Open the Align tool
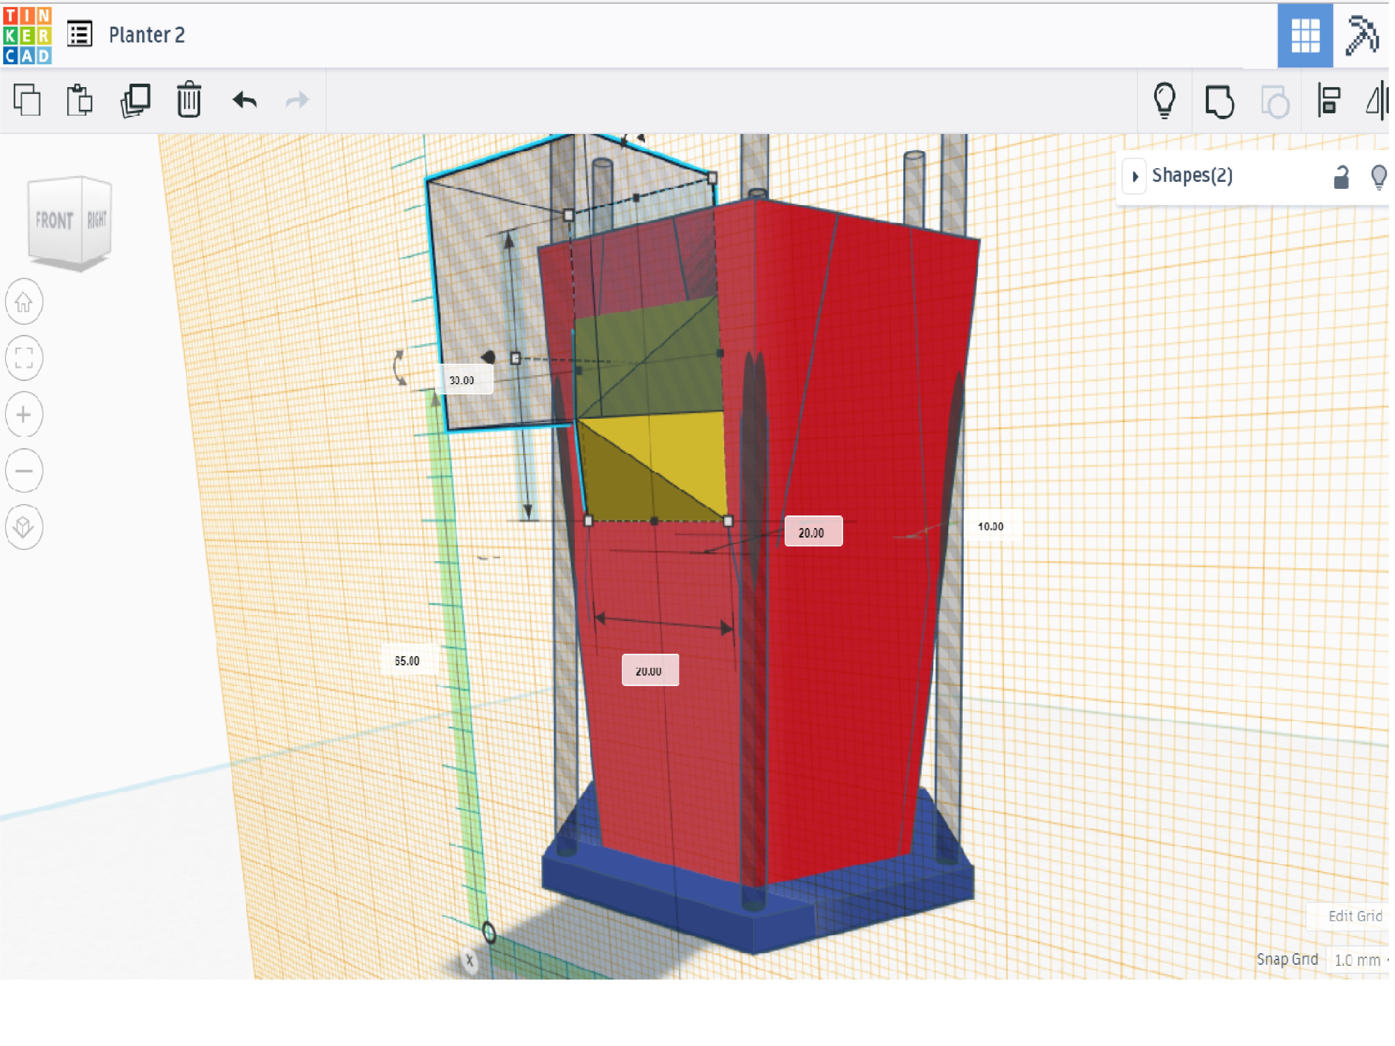The image size is (1395, 1046). (x=1329, y=100)
